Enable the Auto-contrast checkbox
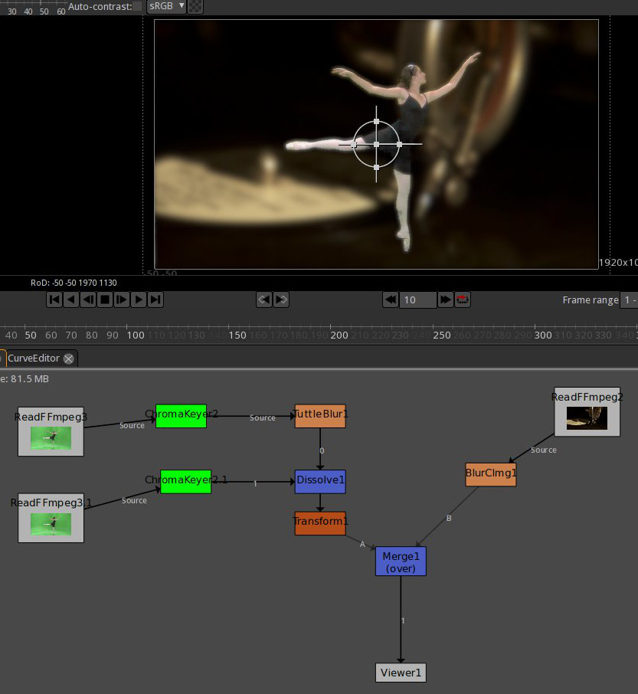 (x=137, y=6)
